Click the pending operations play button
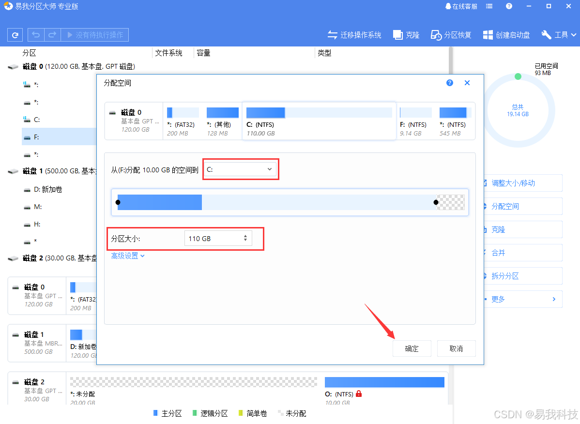The image size is (580, 424). [x=95, y=35]
